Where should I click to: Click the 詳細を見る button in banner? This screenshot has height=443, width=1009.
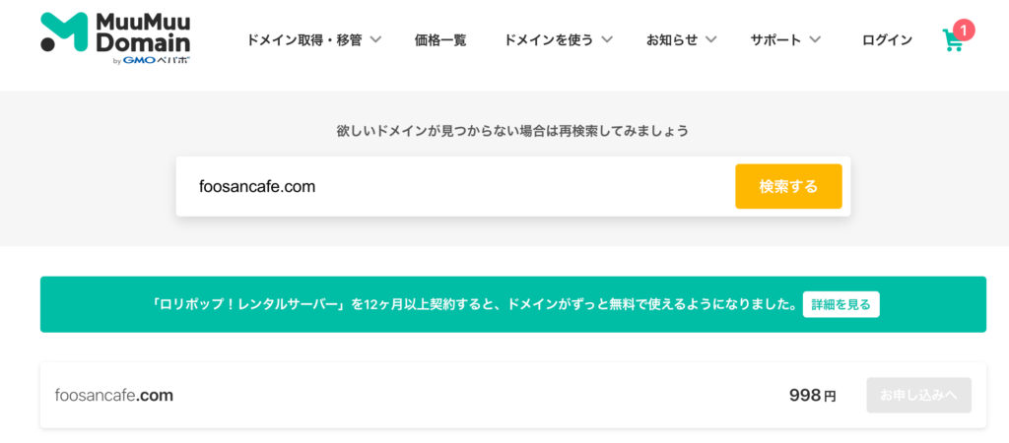[x=841, y=304]
